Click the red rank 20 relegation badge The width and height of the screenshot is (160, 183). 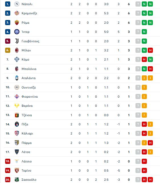click(8, 180)
